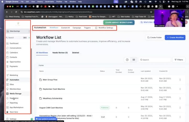The image size is (189, 122).
Task: Switch to recent clock view icon
Action: coord(127,60)
